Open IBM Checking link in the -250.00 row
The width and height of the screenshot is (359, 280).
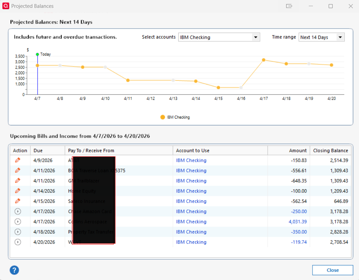[191, 212]
